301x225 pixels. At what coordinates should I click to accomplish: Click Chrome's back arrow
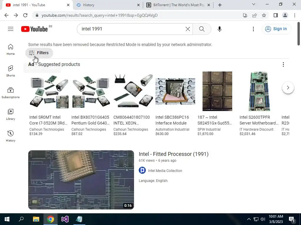[x=6, y=15]
